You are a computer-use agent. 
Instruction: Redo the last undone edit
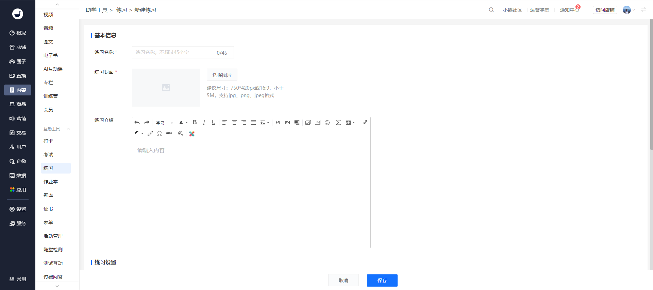pyautogui.click(x=147, y=123)
